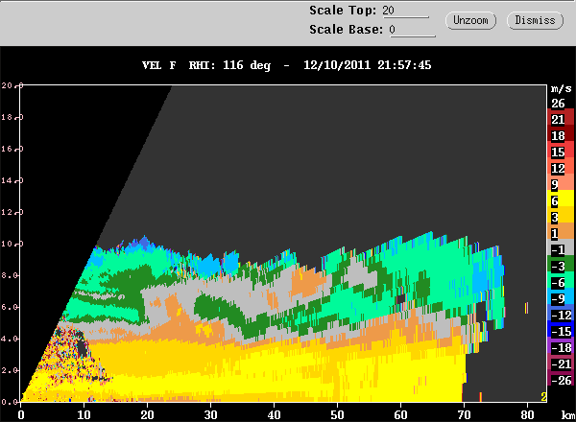Click the km axis units label
This screenshot has height=422, width=576.
[x=568, y=415]
